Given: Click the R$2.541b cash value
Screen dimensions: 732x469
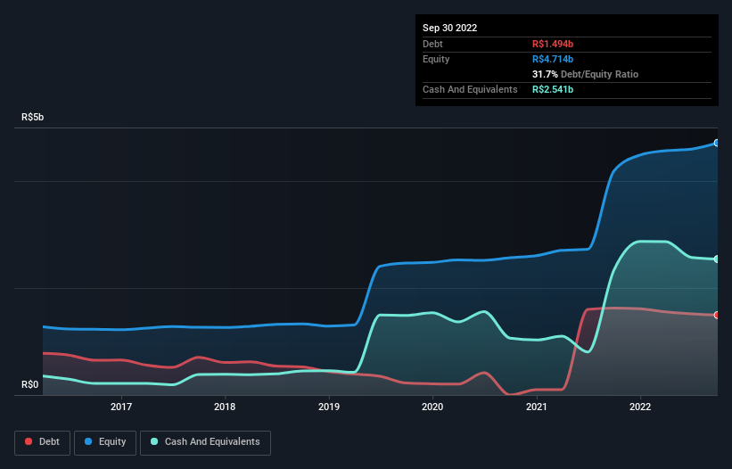Looking at the screenshot, I should [x=553, y=89].
